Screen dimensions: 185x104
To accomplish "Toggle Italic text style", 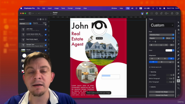I will click(156, 45).
